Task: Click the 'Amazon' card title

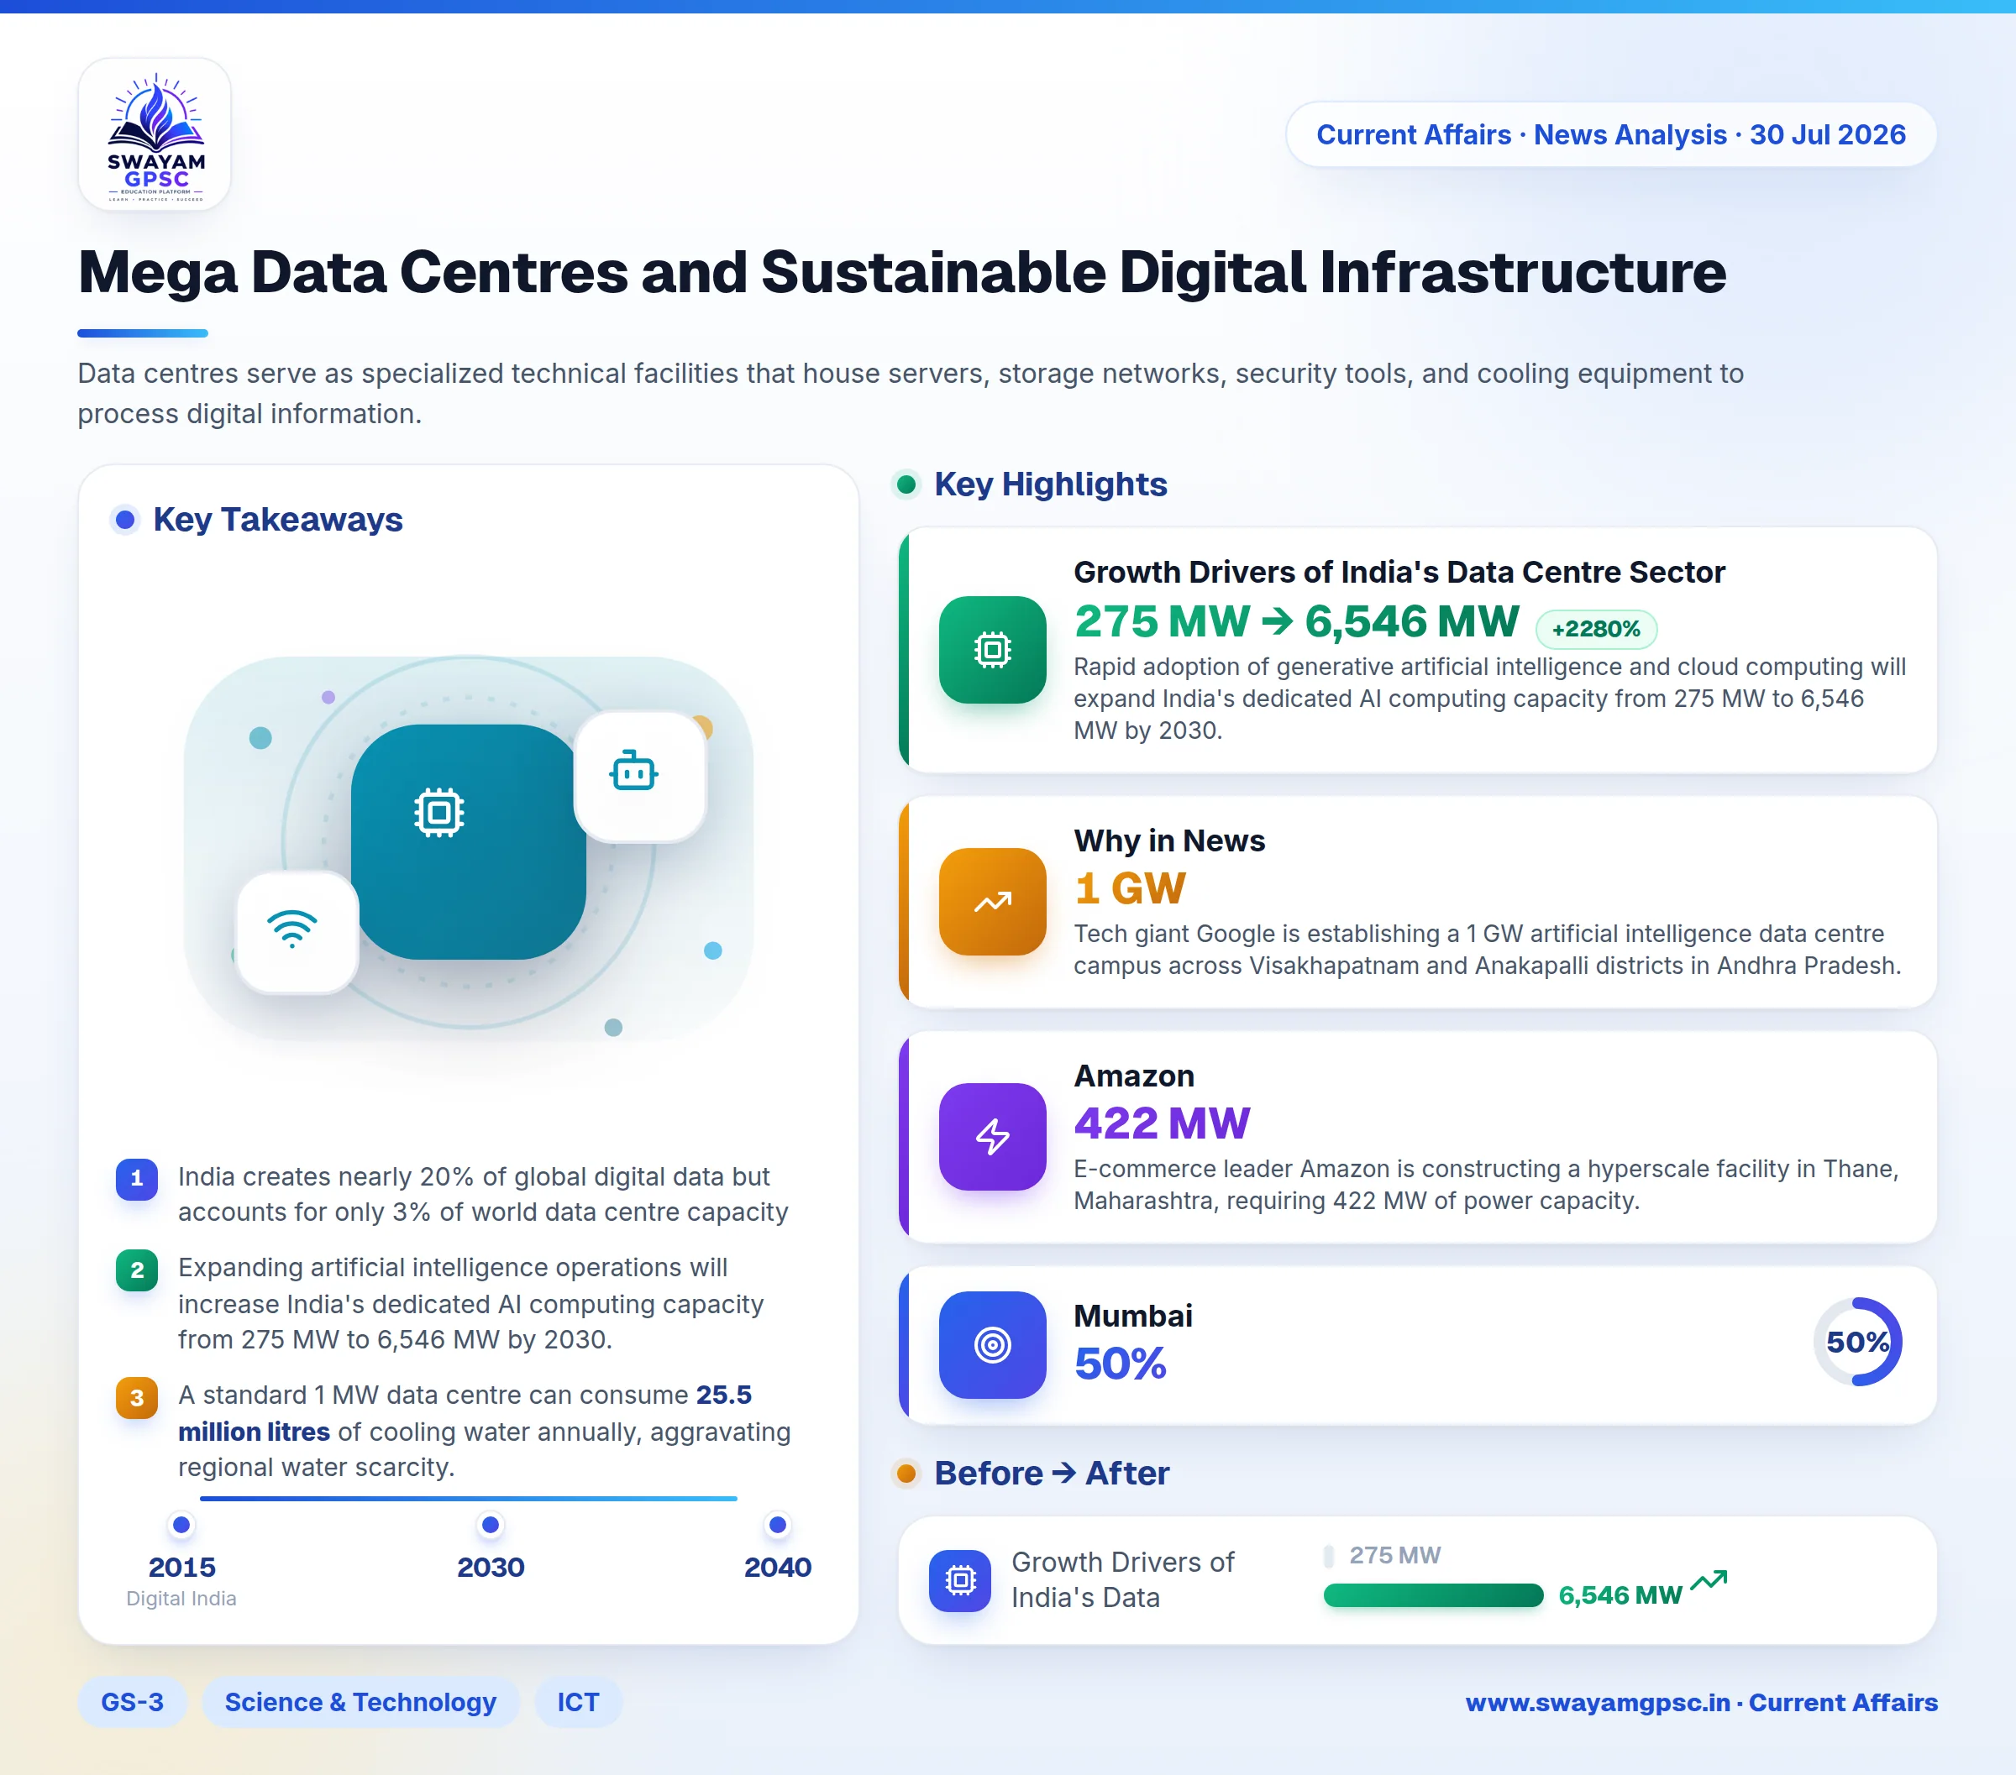Action: (1134, 1076)
